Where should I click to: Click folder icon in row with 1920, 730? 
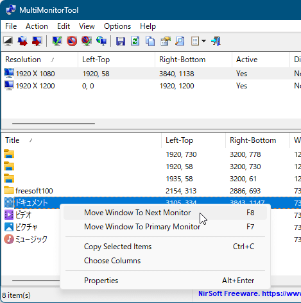[9, 154]
